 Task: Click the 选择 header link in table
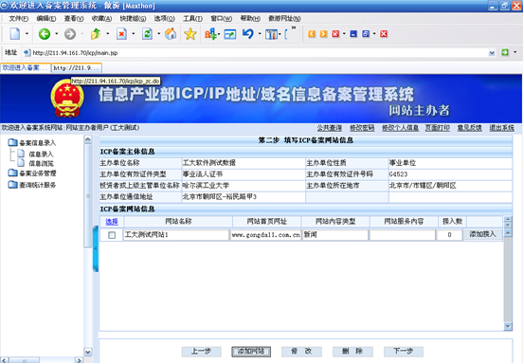point(112,222)
